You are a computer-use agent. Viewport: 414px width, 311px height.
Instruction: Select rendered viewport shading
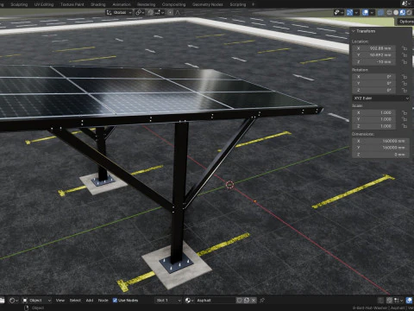click(x=409, y=12)
